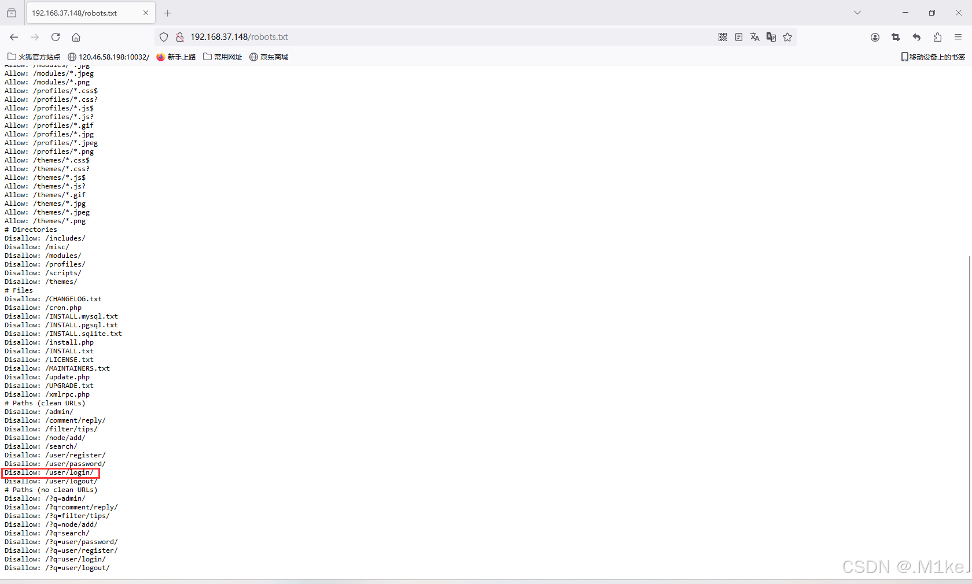Generate QR code for this page
Image resolution: width=972 pixels, height=584 pixels.
coord(723,37)
